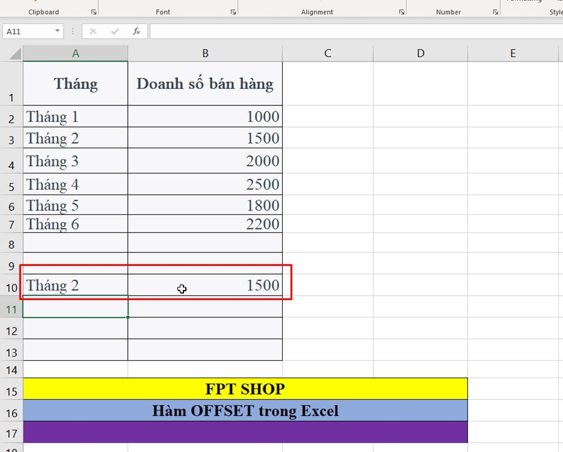Select the cell containing 1000
563x452 pixels.
(x=205, y=116)
